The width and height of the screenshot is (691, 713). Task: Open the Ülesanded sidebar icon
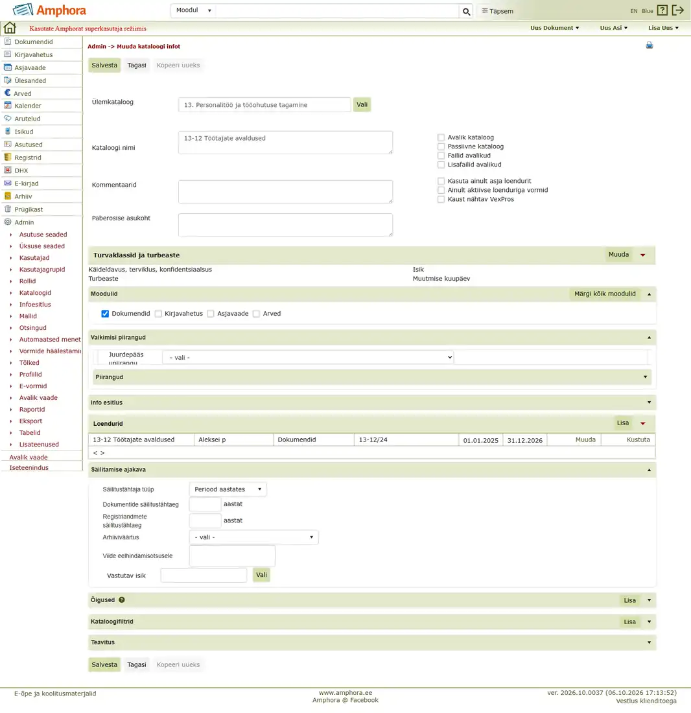coord(8,80)
